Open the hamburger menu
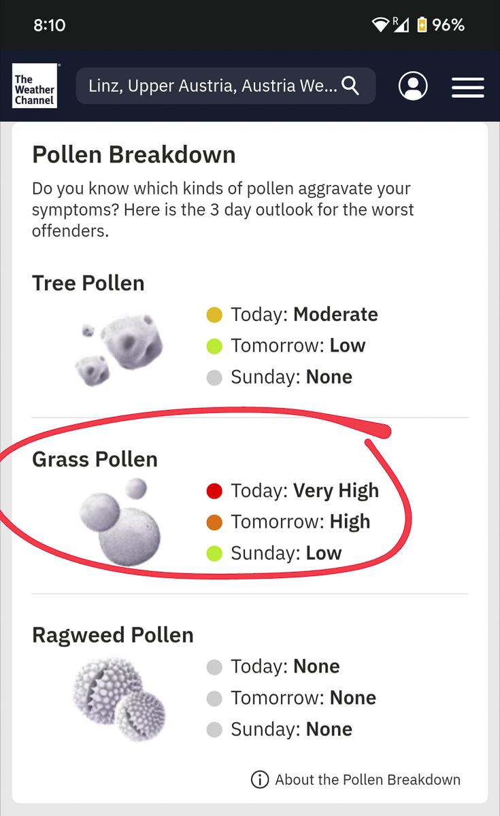Image resolution: width=500 pixels, height=816 pixels. 468,87
